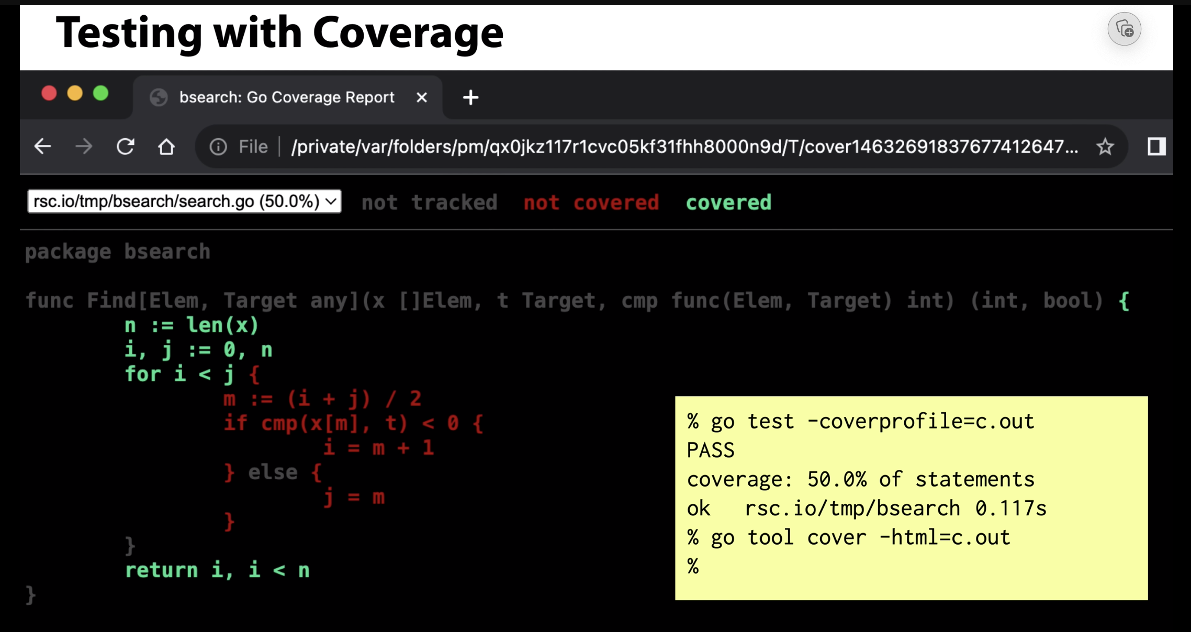View site information icon beside File
This screenshot has width=1191, height=632.
pyautogui.click(x=218, y=147)
